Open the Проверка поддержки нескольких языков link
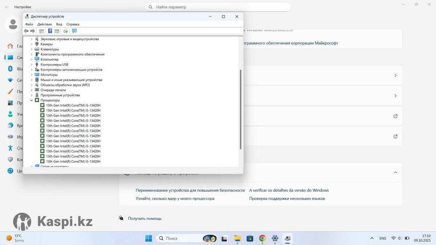Image resolution: width=436 pixels, height=245 pixels. click(x=287, y=199)
